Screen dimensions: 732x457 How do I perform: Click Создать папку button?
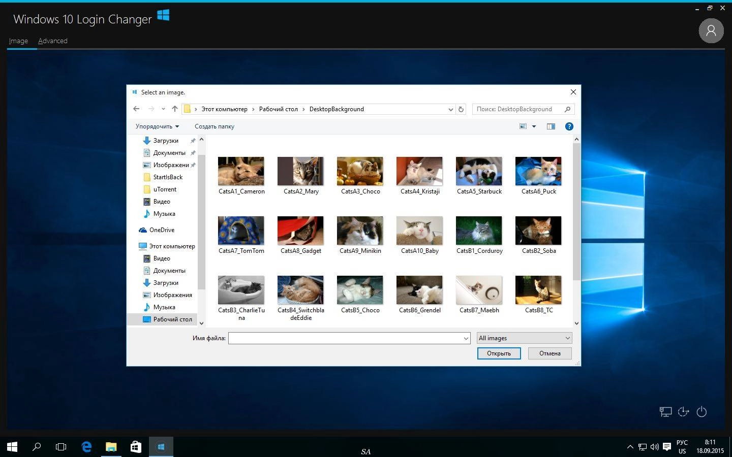(215, 126)
